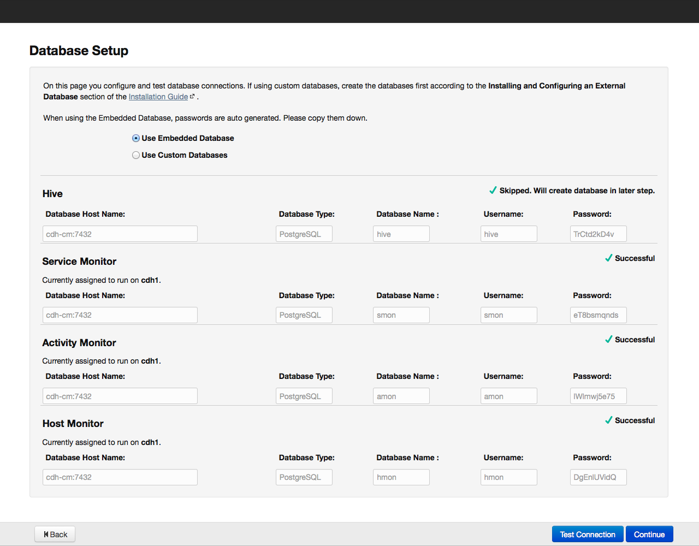The width and height of the screenshot is (699, 546).
Task: Click the Host Monitor password field DgEnlUVidQ
Action: coord(598,477)
